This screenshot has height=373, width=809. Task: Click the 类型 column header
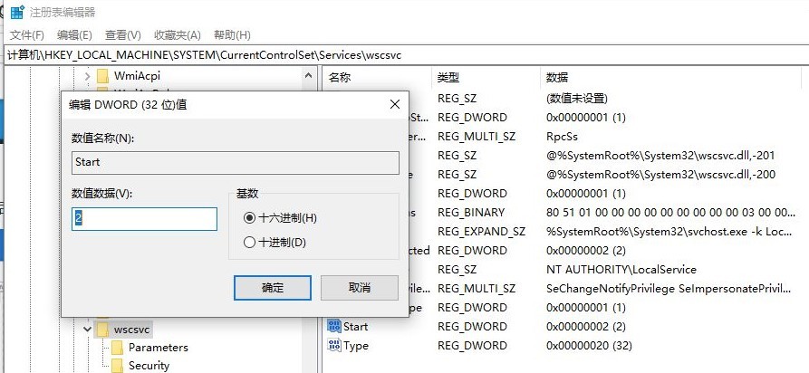(448, 77)
